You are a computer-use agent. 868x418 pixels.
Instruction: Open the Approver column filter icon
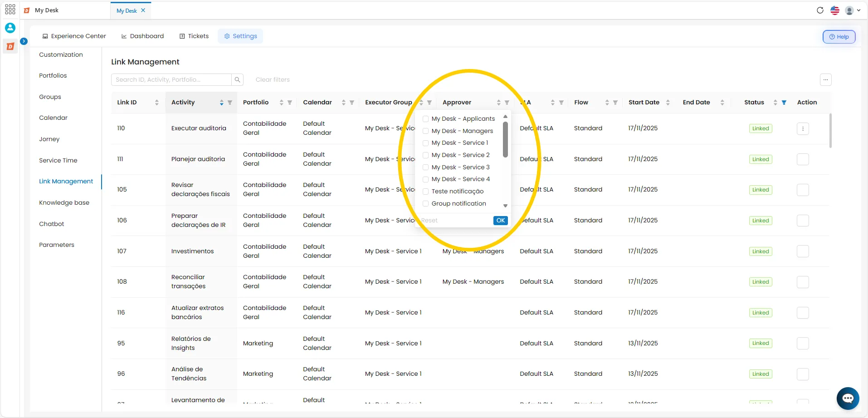pos(507,103)
